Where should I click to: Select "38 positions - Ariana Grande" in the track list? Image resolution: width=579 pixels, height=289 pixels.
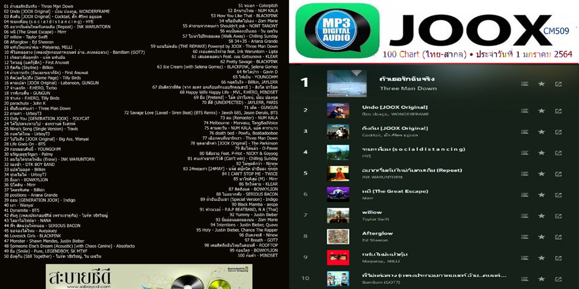[31, 195]
